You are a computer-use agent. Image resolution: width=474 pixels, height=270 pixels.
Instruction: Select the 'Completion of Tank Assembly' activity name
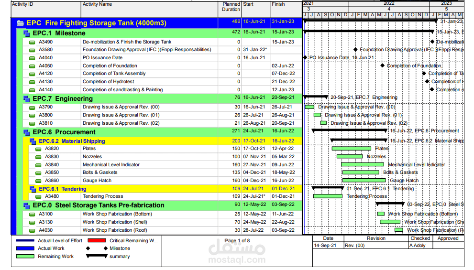coord(114,74)
